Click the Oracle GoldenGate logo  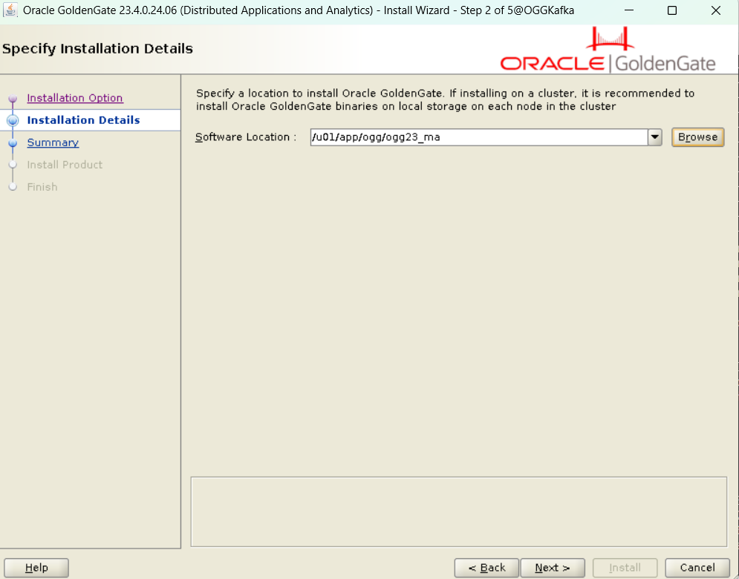pos(608,50)
